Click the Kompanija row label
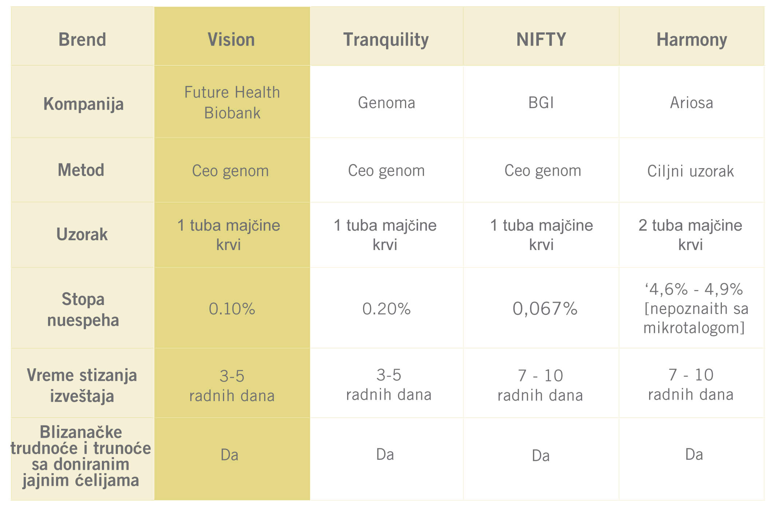Viewport: 783px width, 511px height. click(x=83, y=104)
